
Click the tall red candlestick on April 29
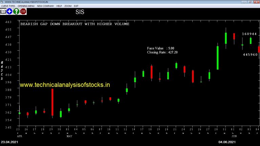52,102
